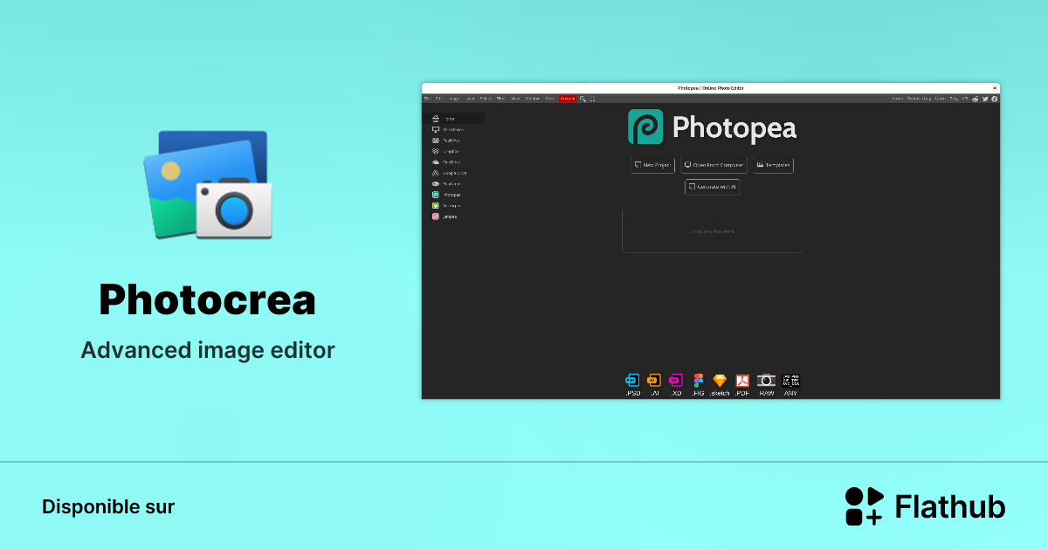Click the ANY format icon

coord(790,381)
